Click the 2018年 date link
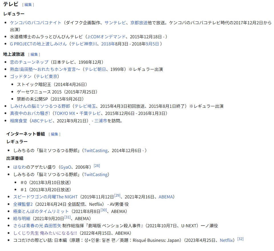 [x=108, y=44]
